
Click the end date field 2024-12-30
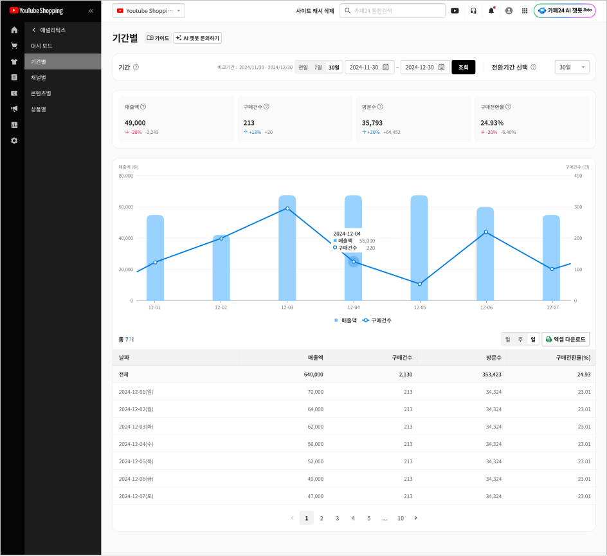point(425,67)
